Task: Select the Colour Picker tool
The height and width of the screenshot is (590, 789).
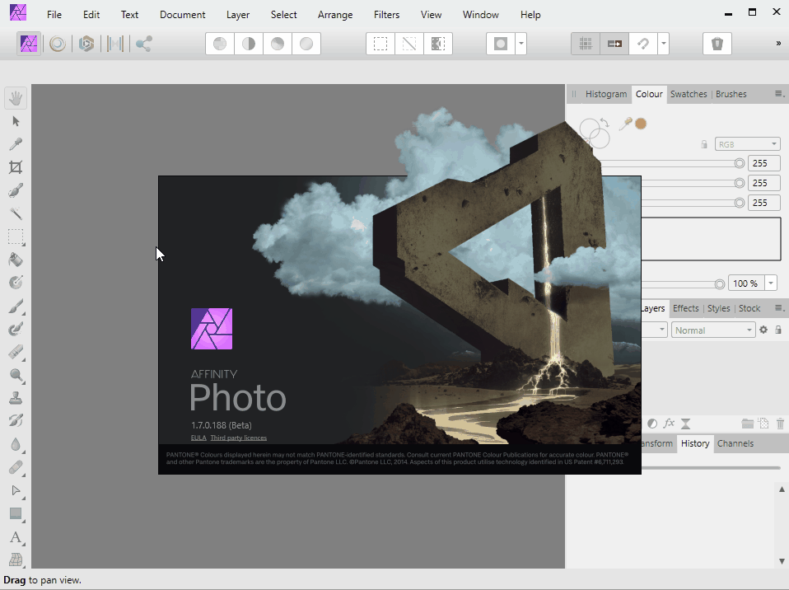Action: 16,144
